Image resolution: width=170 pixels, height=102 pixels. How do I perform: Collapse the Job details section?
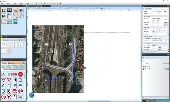point(143,16)
